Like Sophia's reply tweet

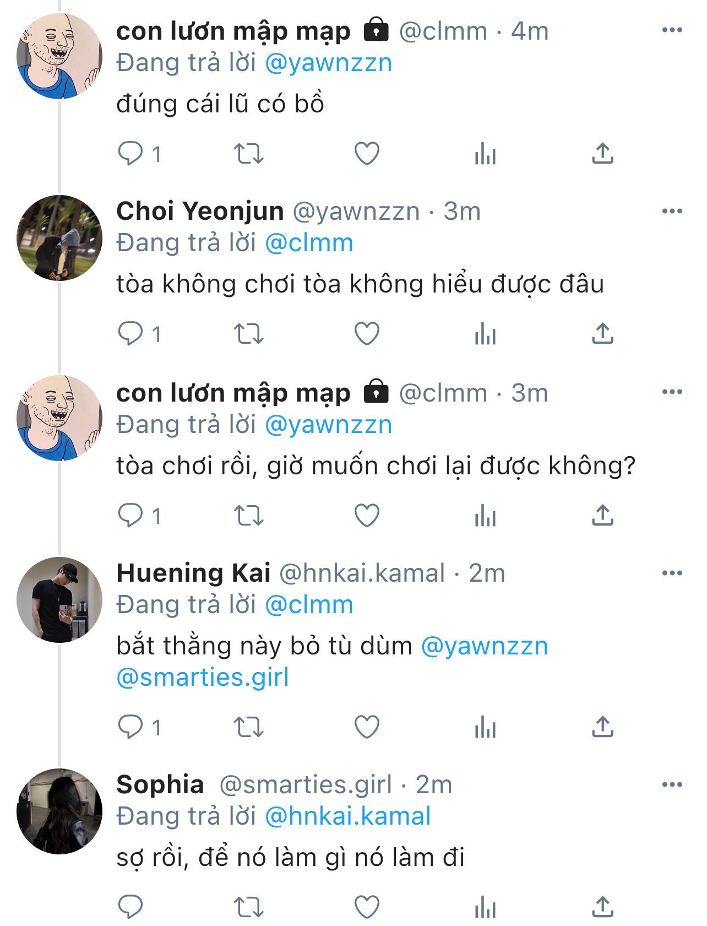coord(367,907)
